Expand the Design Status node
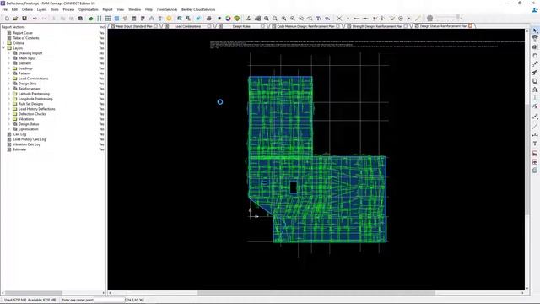 pos(9,124)
